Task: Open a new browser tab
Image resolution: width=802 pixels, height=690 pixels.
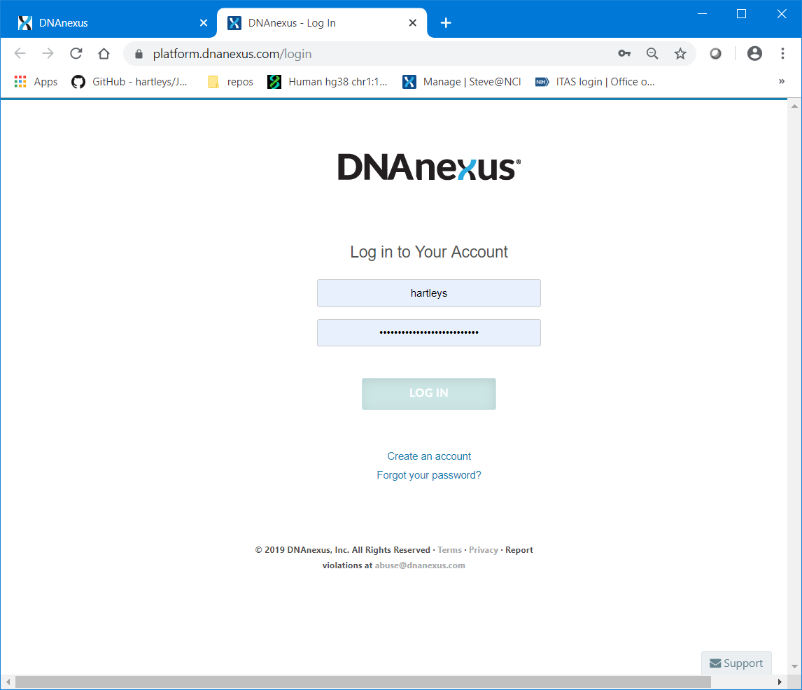Action: [446, 23]
